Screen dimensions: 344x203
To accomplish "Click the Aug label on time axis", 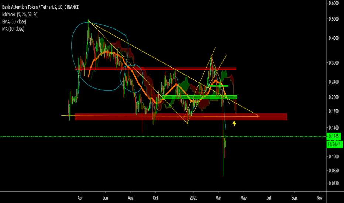I will pos(131,198).
